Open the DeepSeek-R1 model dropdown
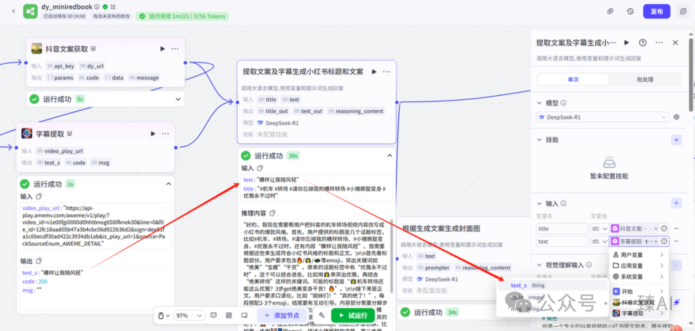Image resolution: width=695 pixels, height=331 pixels. [602, 117]
